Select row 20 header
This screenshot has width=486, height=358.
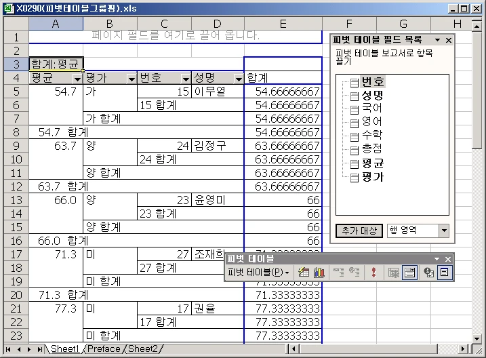point(16,295)
